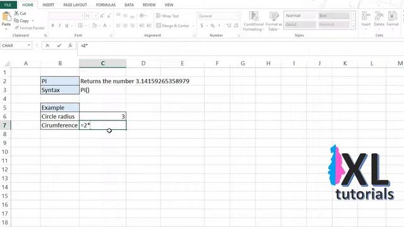Viewport: 404px width, 227px height.
Task: Click Merge & Center button
Action: coord(172,25)
